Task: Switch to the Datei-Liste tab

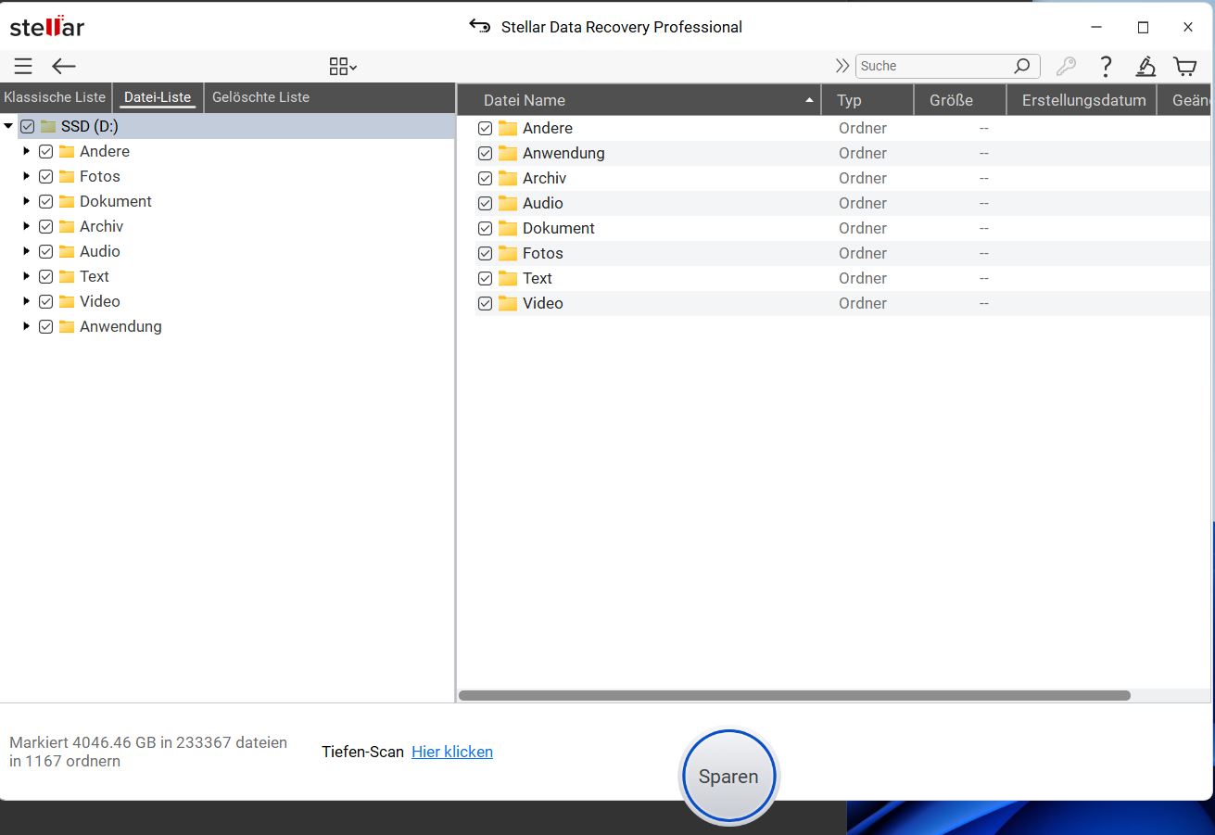Action: pos(158,97)
